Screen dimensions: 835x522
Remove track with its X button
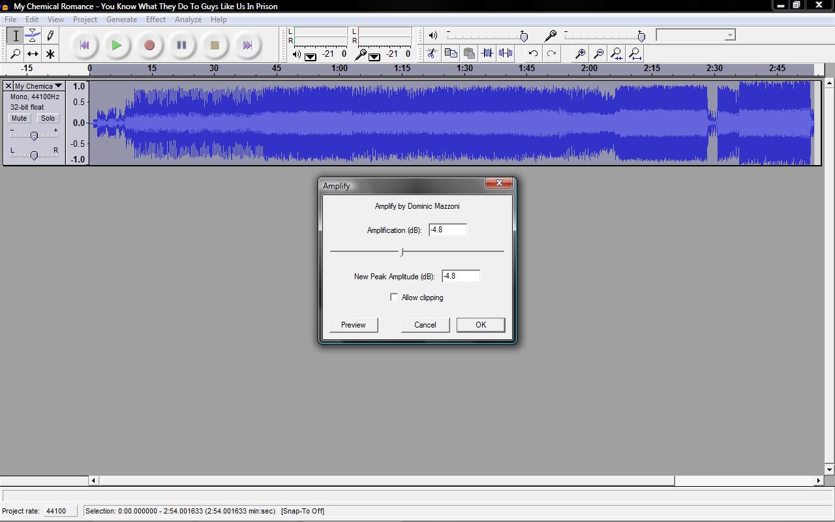(x=8, y=86)
